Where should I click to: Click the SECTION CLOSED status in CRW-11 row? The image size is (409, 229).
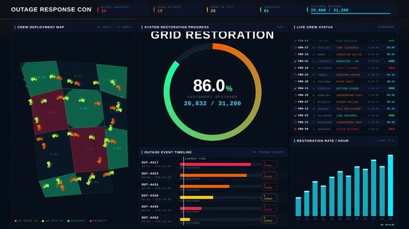[347, 88]
